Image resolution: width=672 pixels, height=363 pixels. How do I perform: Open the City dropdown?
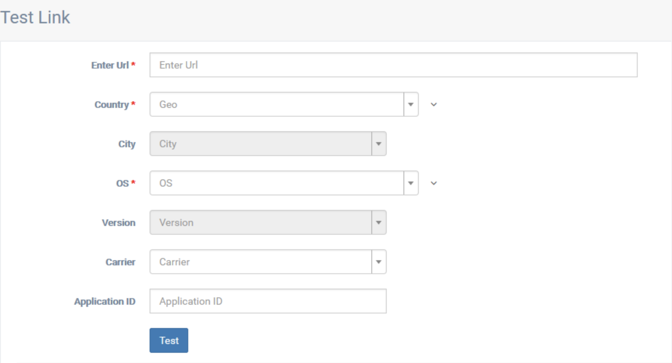click(x=263, y=144)
